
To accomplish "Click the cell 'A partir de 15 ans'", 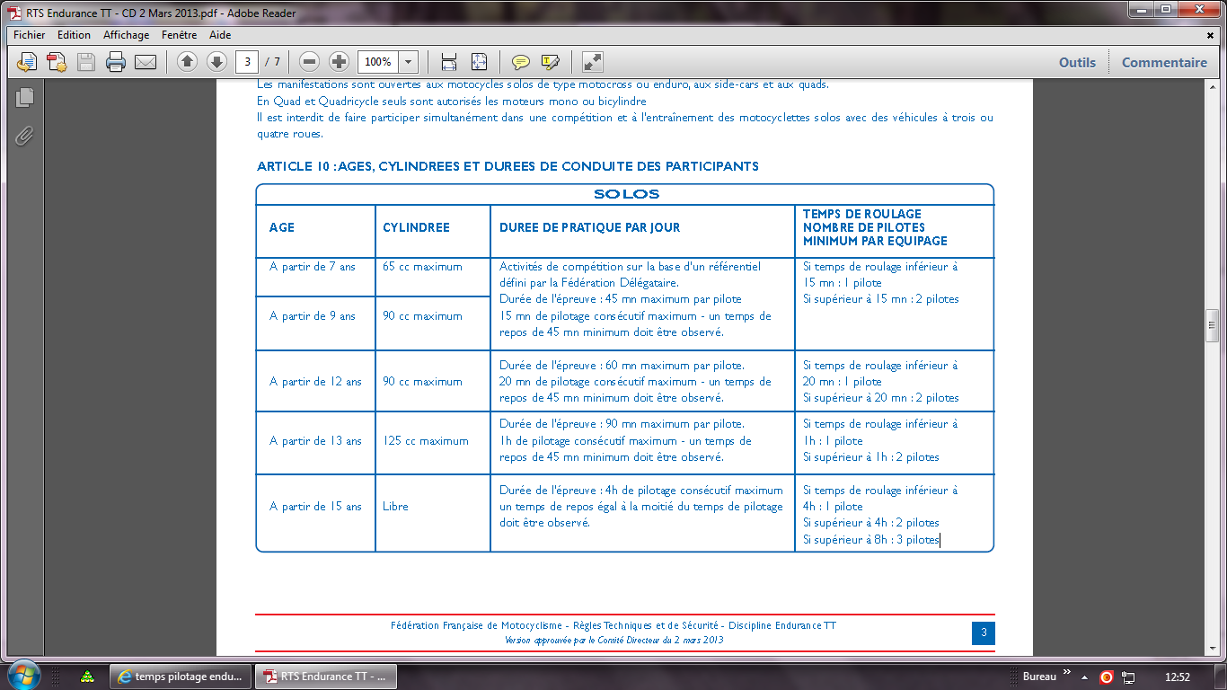I will [x=315, y=507].
